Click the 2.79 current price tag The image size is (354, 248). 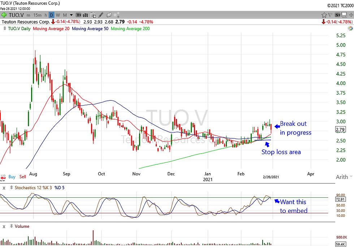(x=340, y=130)
